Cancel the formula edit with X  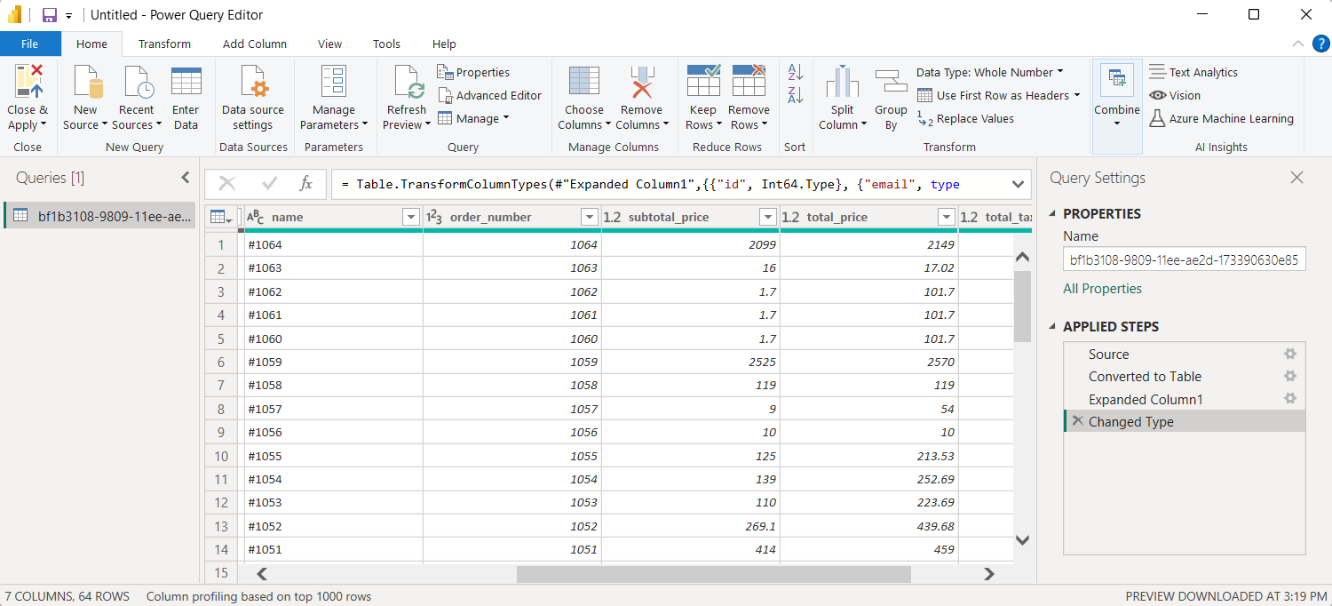[227, 184]
